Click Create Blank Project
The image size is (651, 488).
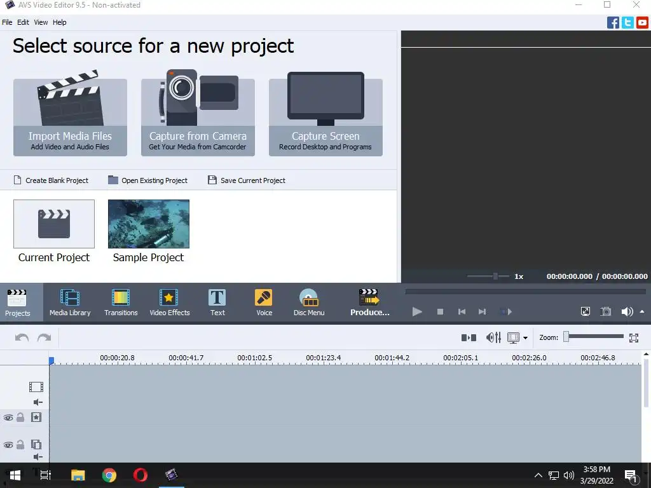[x=51, y=180]
